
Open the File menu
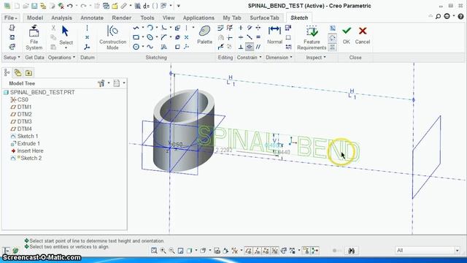(11, 18)
